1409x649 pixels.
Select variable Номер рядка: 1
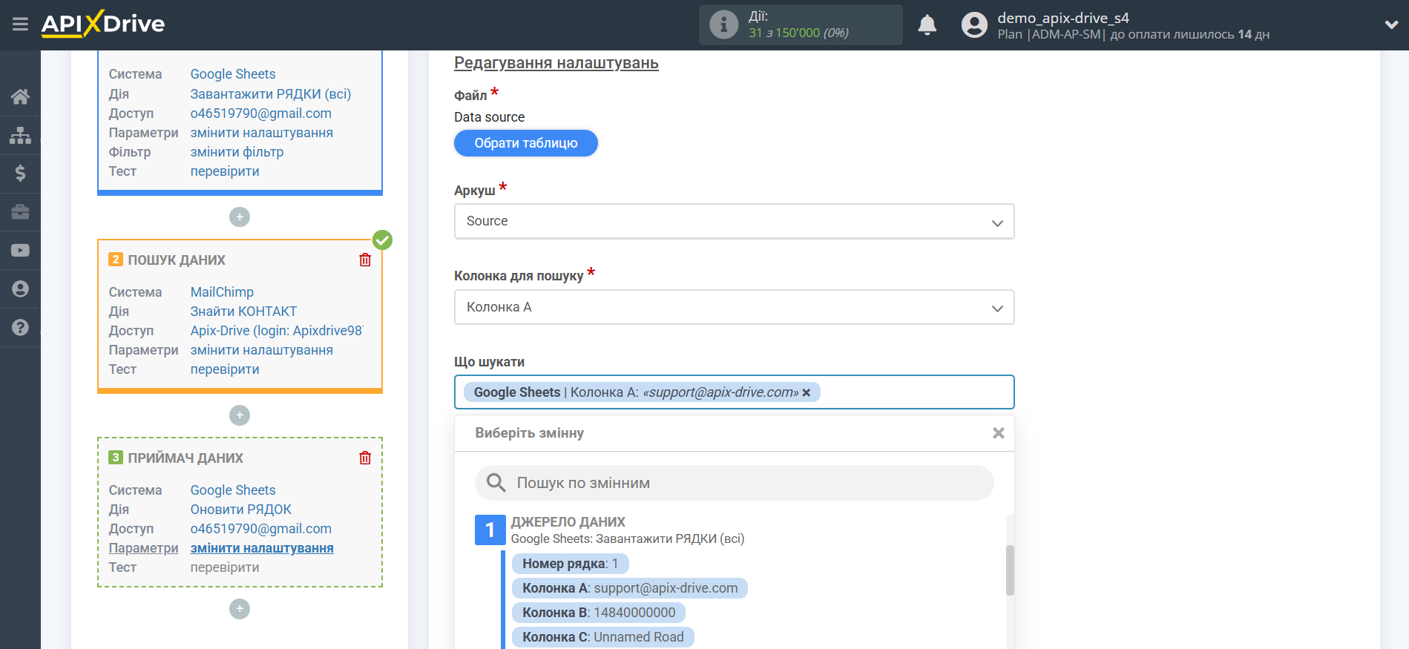570,564
